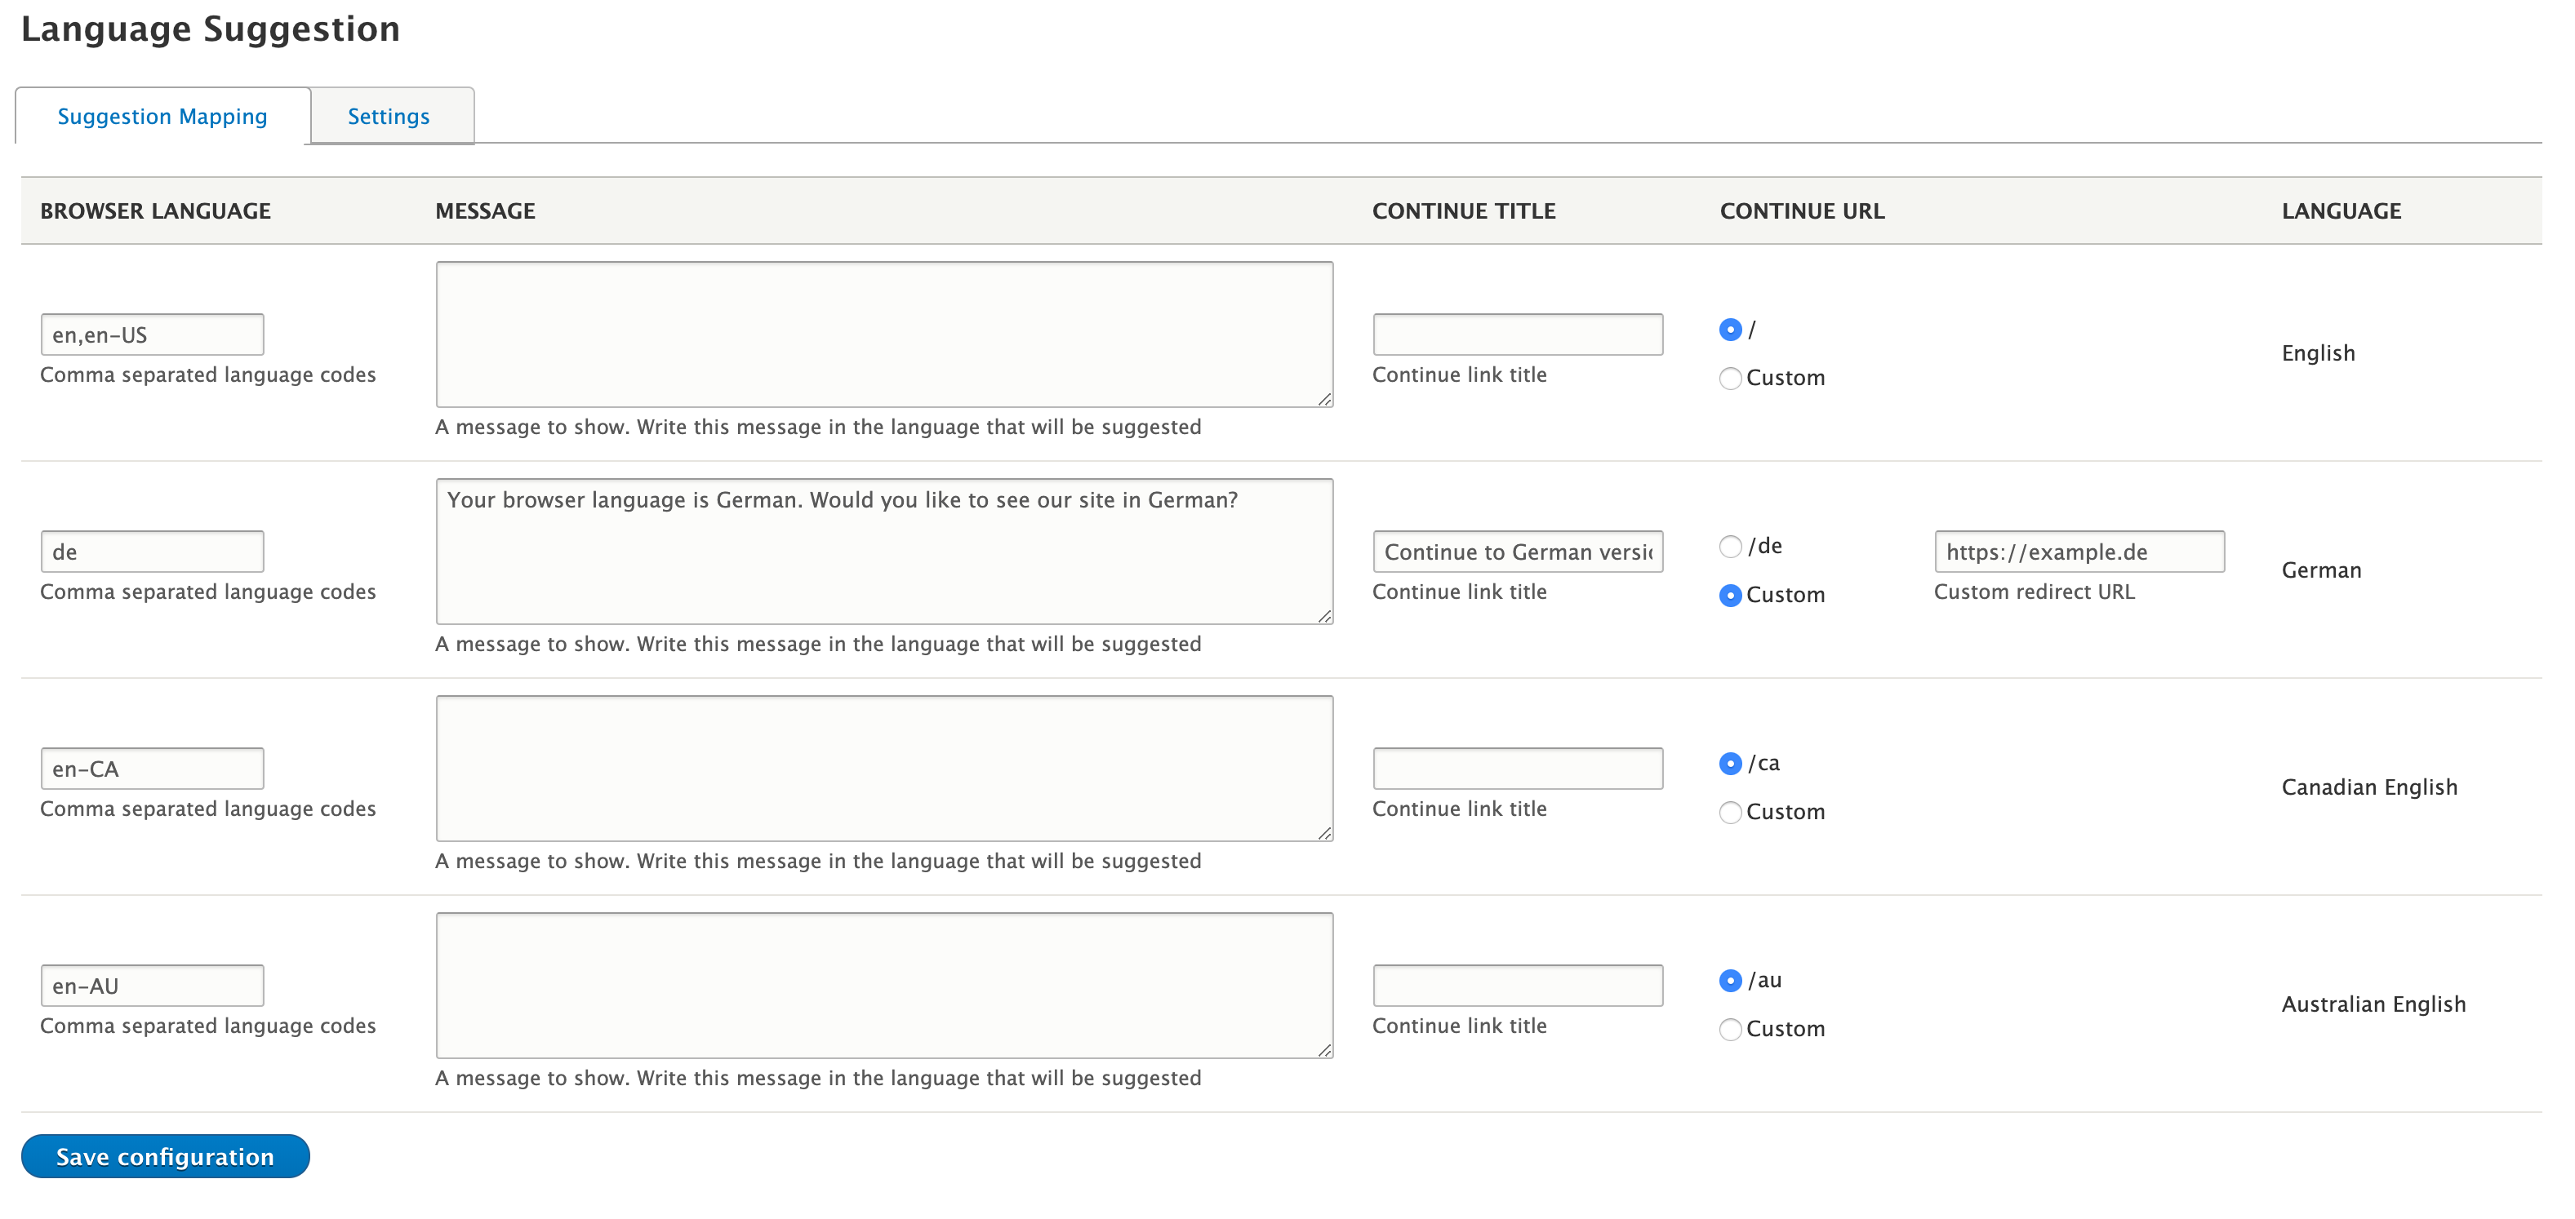Image resolution: width=2575 pixels, height=1219 pixels.
Task: Click the empty Canadian English message box
Action: tap(883, 767)
